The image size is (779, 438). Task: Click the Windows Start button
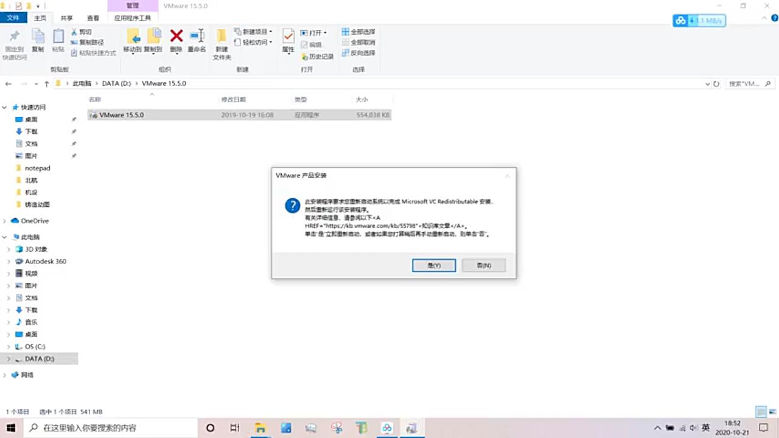point(11,428)
